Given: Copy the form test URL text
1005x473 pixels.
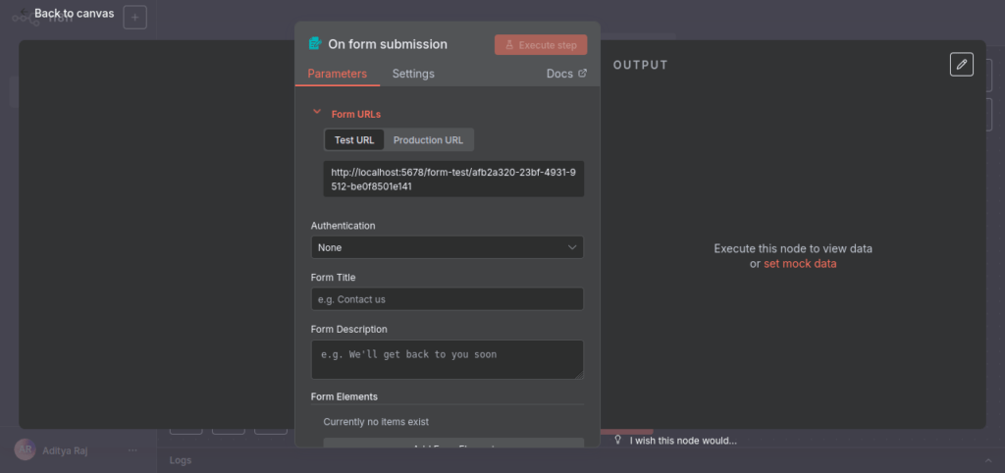Looking at the screenshot, I should click(x=453, y=179).
